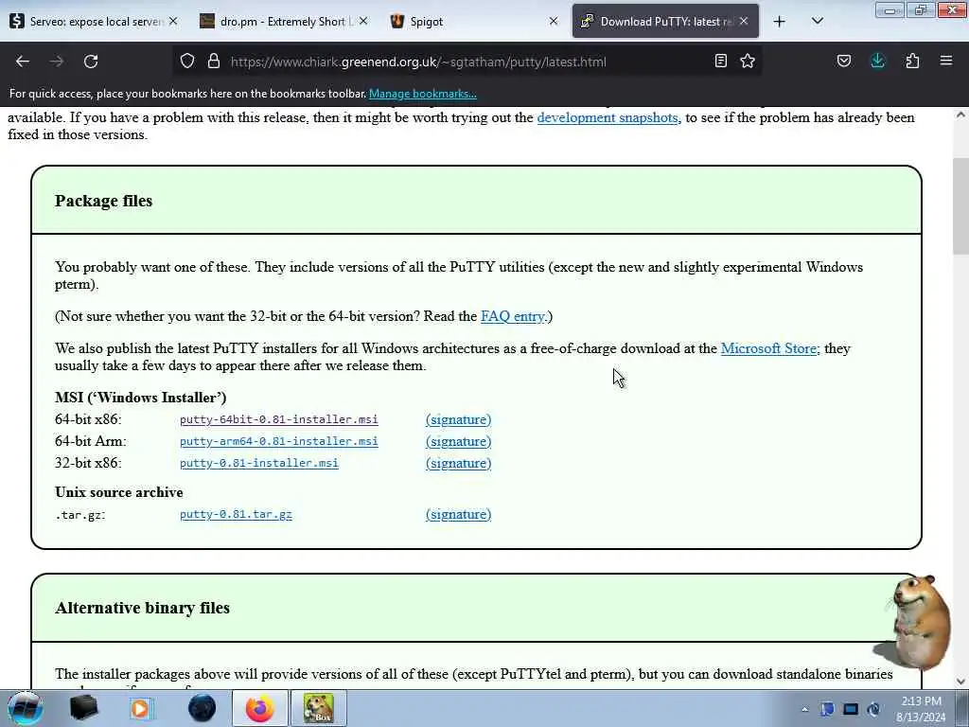This screenshot has width=969, height=727.
Task: Open signature for .tar.gz archive
Action: click(x=459, y=514)
